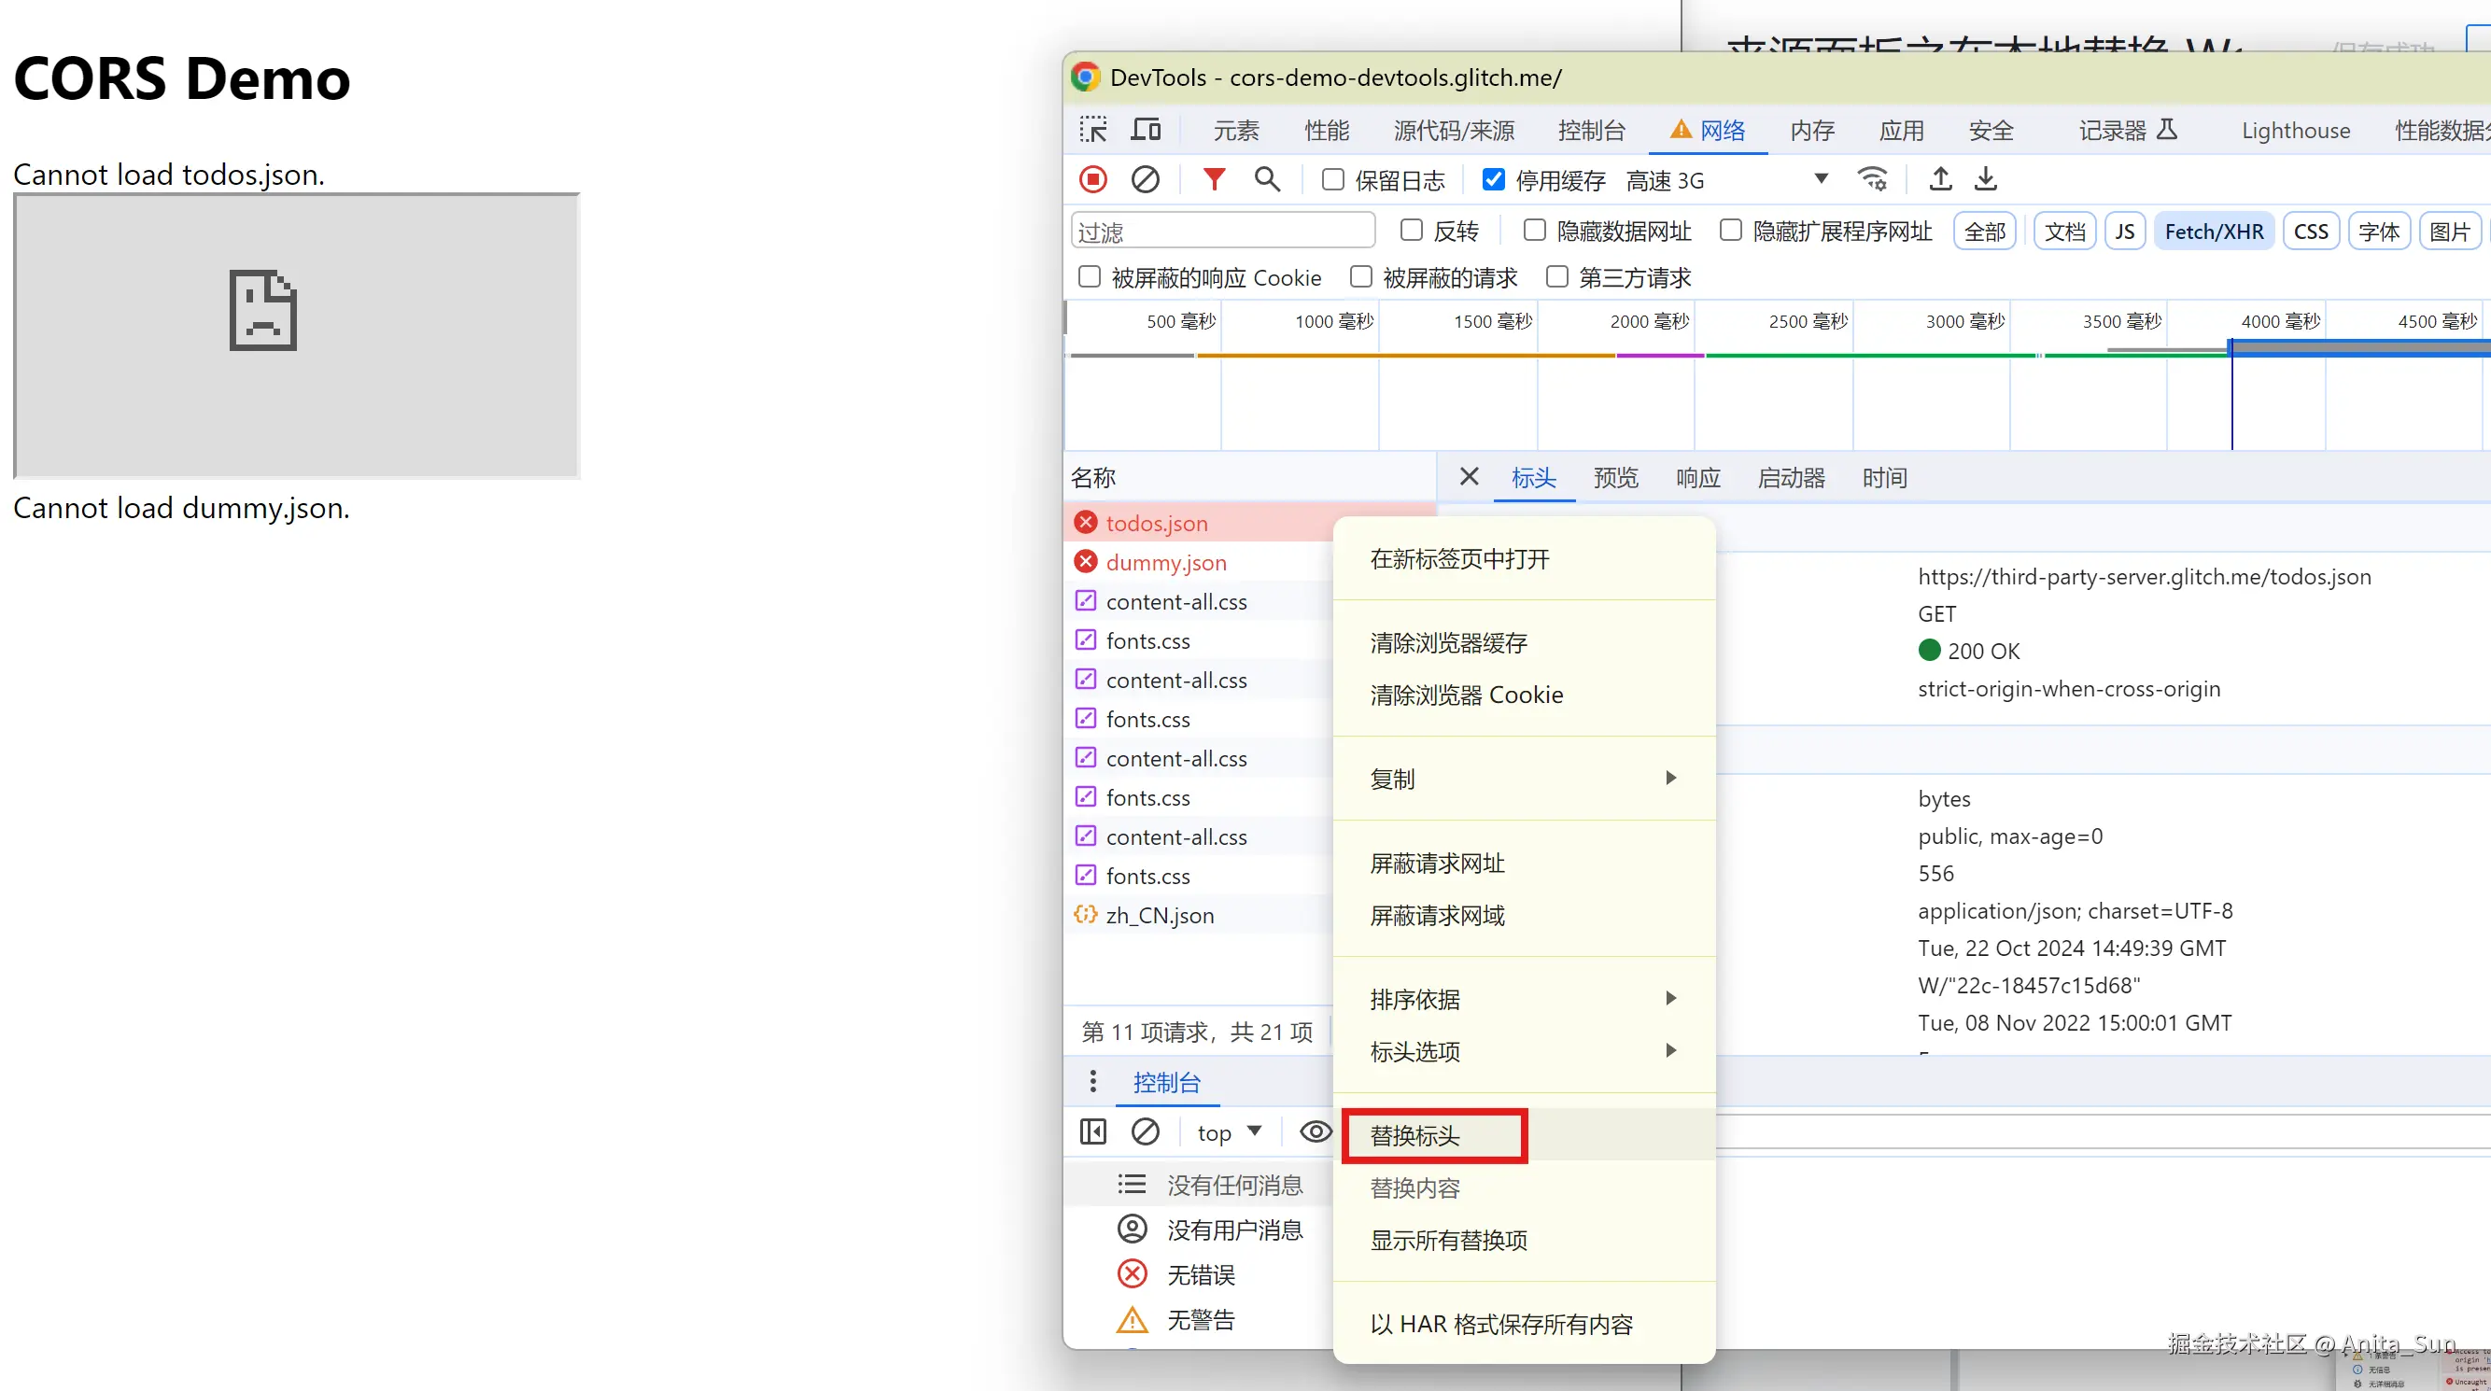Enable 保留日志 checkbox
2491x1391 pixels.
1332,180
